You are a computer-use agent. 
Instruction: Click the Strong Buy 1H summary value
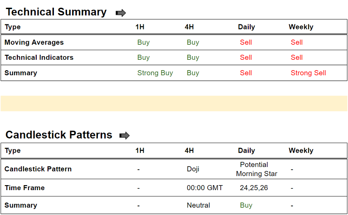pos(155,73)
